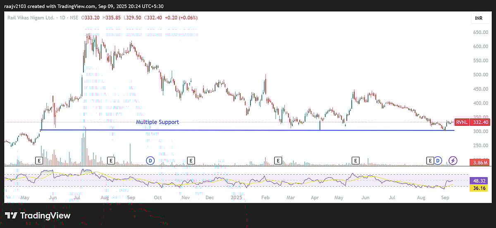Image resolution: width=496 pixels, height=228 pixels.
Task: Click the purple lightning event icon
Action: 453,160
